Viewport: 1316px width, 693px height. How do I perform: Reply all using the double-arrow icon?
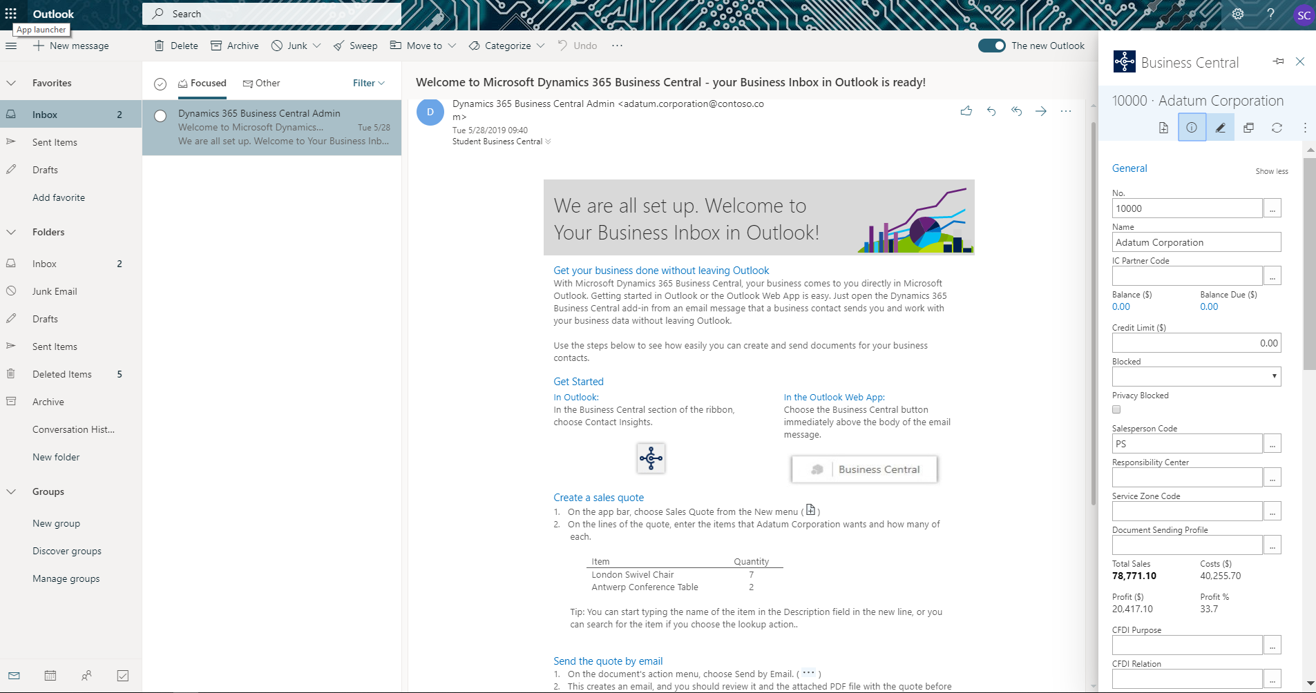tap(1016, 111)
